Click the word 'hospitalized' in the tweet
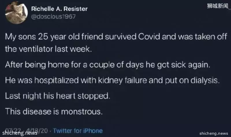 (x=56, y=80)
